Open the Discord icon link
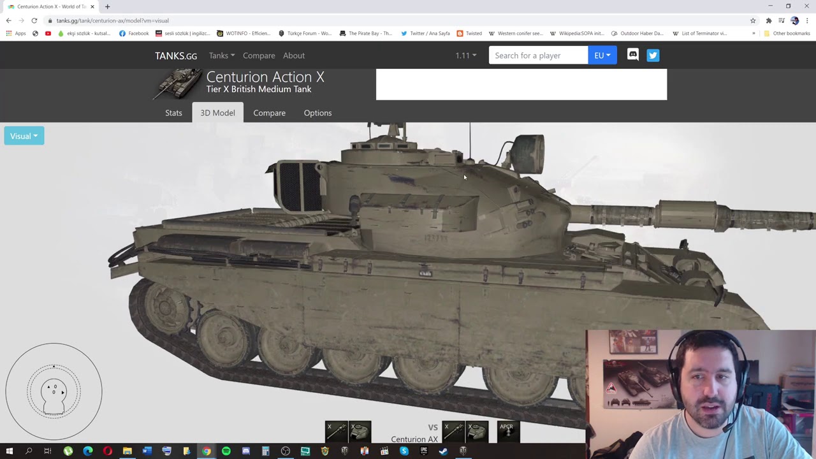This screenshot has width=816, height=459. pyautogui.click(x=632, y=55)
